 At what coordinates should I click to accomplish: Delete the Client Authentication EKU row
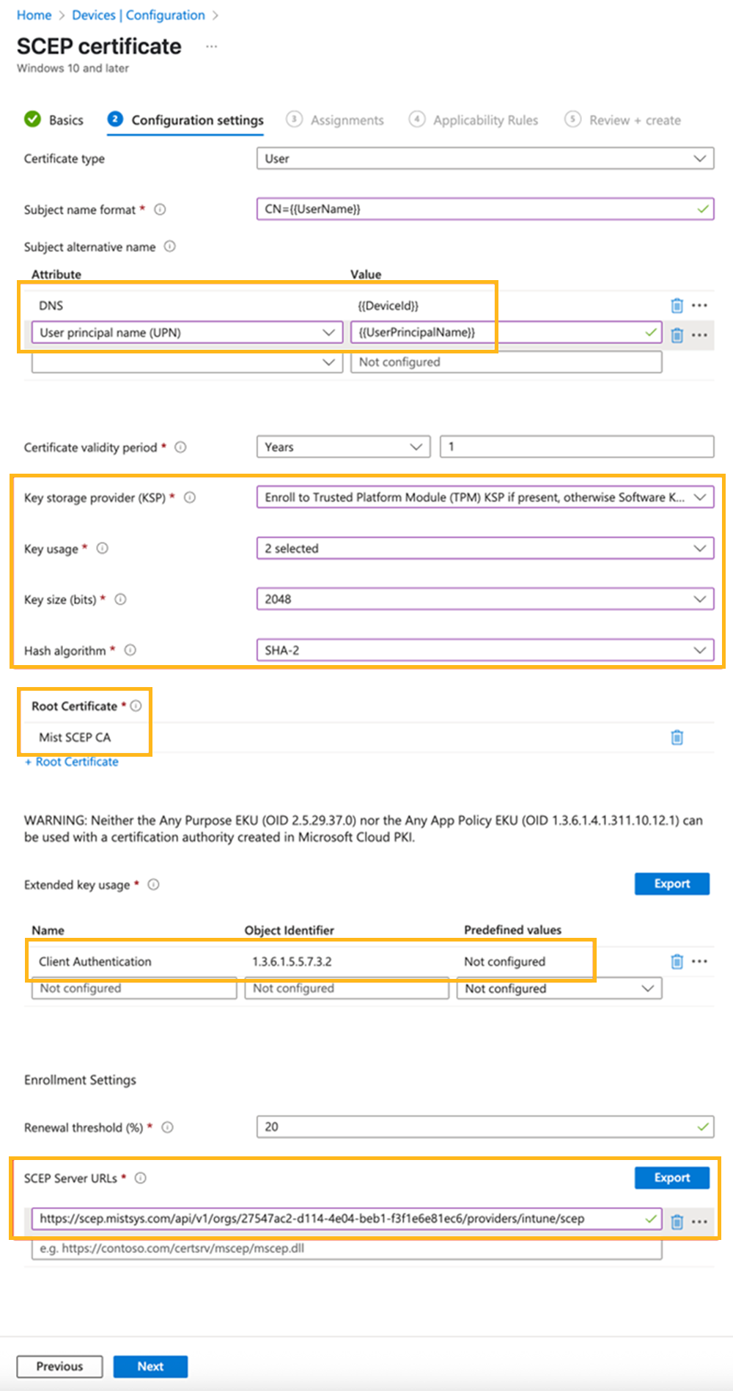(677, 961)
